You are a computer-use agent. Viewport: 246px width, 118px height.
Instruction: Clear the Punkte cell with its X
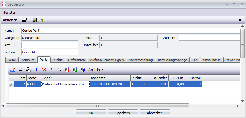coord(143,84)
